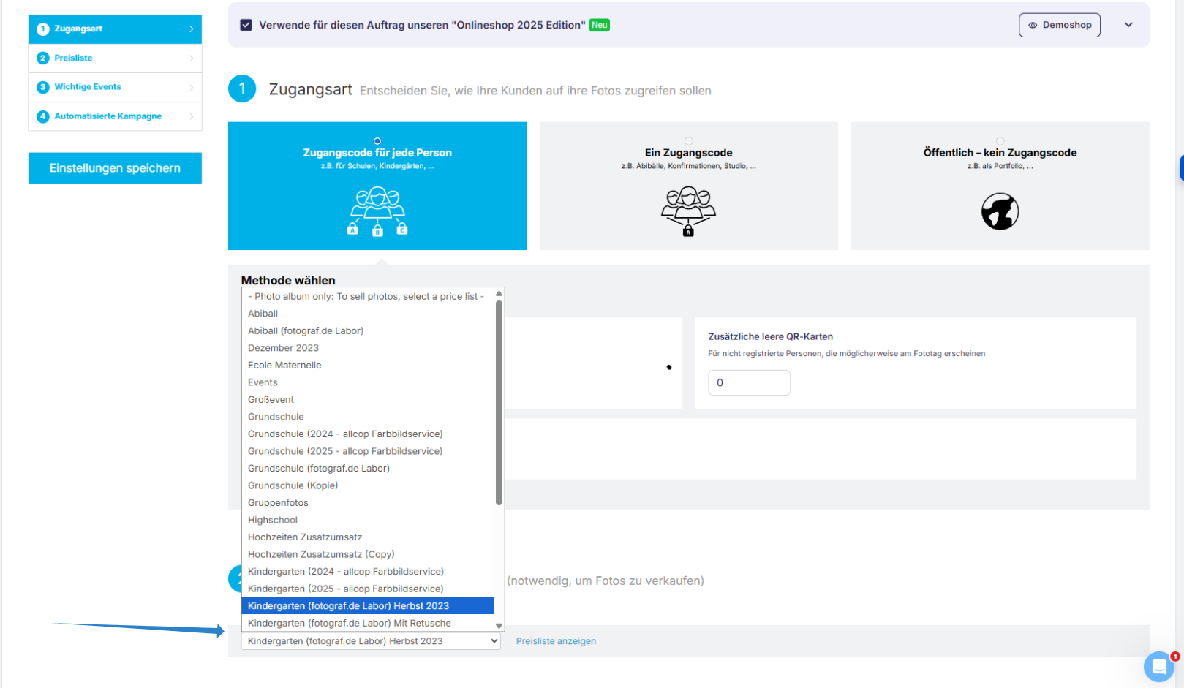The image size is (1184, 688).
Task: Click the price list dropdown's down scroll arrow
Action: point(499,626)
